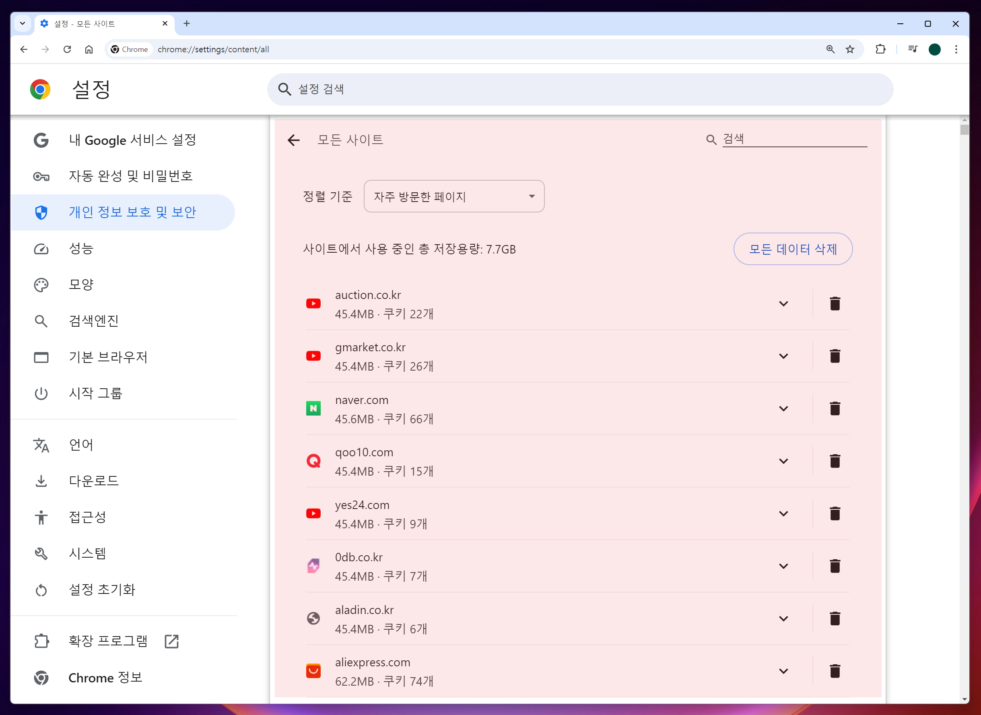Expand the gmarket.co.kr site entry
981x715 pixels.
tap(783, 356)
